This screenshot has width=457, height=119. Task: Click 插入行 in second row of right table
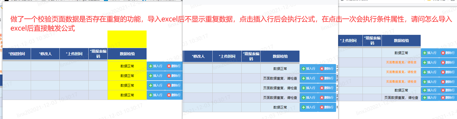point(430,63)
